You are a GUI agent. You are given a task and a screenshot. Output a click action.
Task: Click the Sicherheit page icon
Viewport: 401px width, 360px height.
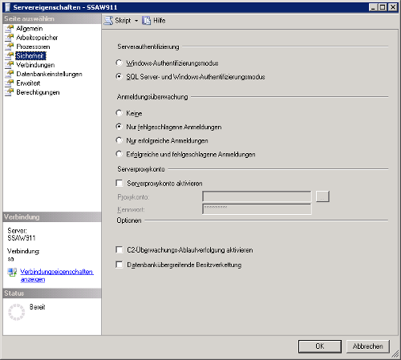click(x=9, y=55)
